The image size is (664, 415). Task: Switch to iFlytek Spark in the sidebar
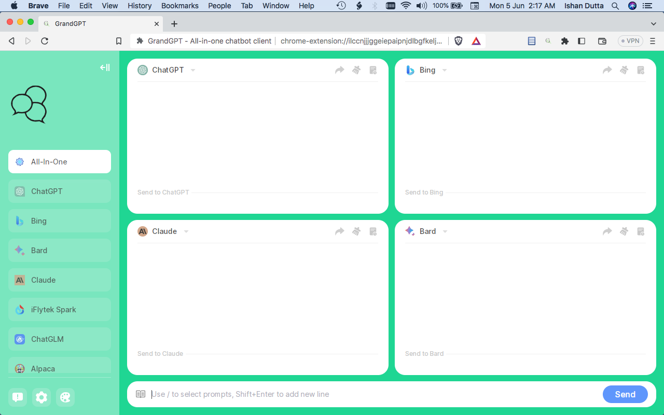click(60, 310)
